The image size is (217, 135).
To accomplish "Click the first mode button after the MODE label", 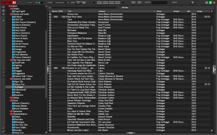I will 78,3.
